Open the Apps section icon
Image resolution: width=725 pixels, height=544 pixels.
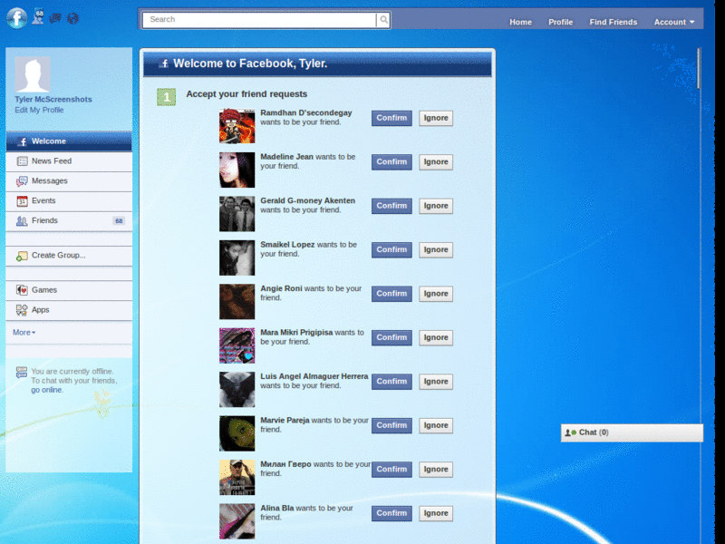pos(23,310)
